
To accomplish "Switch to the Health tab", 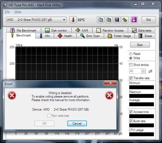I will click(x=65, y=36).
